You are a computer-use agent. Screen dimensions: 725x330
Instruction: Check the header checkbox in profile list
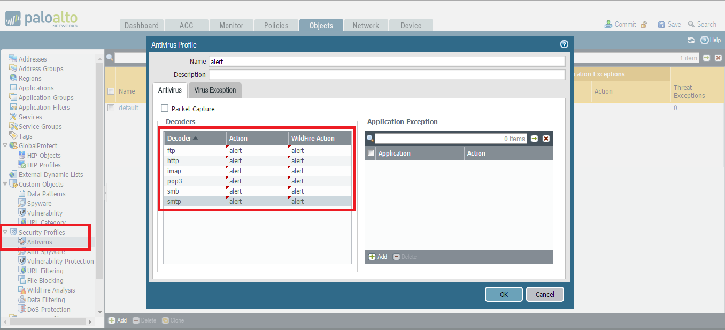pyautogui.click(x=111, y=91)
